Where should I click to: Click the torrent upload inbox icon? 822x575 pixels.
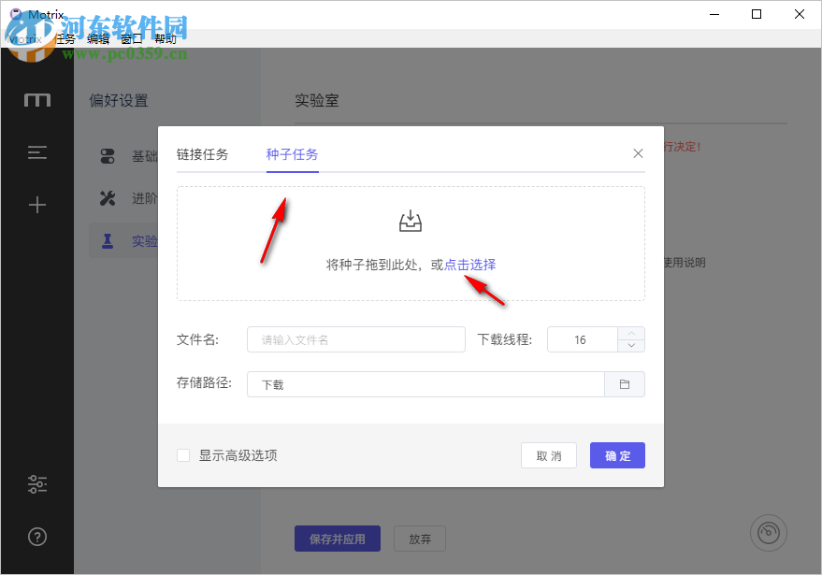point(411,221)
